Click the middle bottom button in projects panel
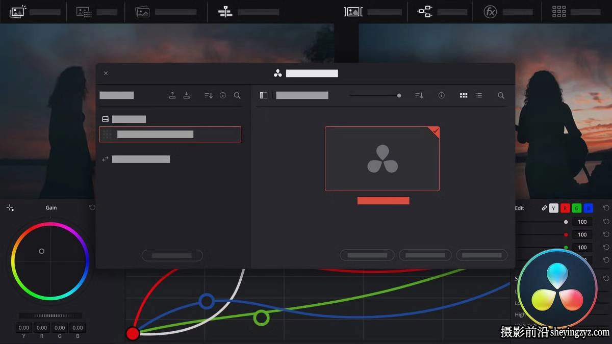The image size is (612, 344). coord(425,255)
